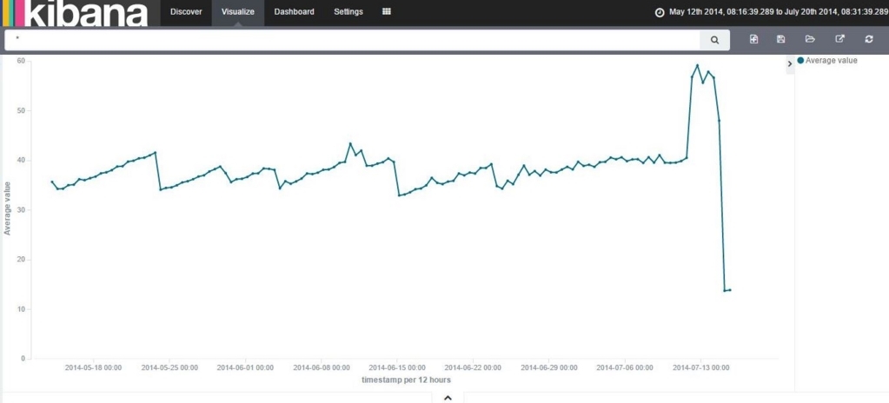Click the 2014-06-15 00:00 axis label
The width and height of the screenshot is (889, 403).
point(397,368)
